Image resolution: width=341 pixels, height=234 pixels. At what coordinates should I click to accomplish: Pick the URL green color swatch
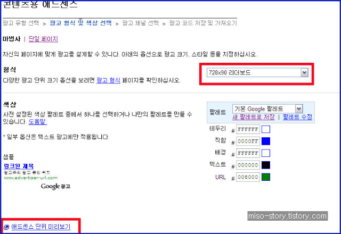pos(266,177)
